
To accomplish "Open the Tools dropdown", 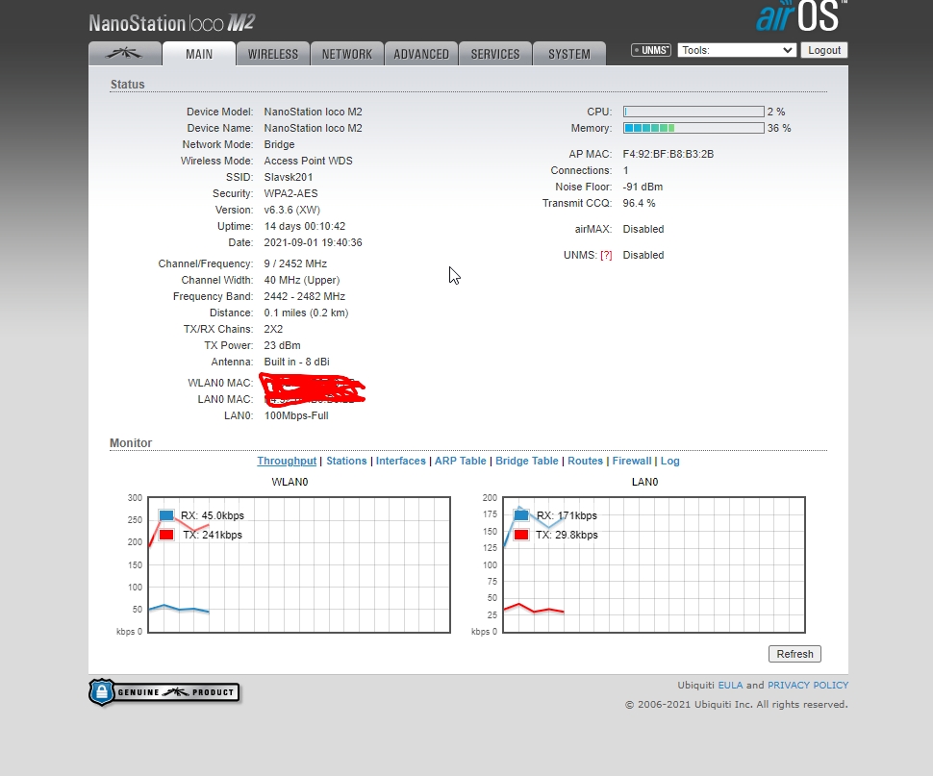I will [737, 51].
